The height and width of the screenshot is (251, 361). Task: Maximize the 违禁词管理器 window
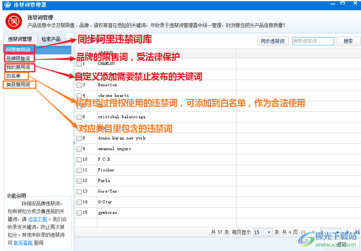point(343,3)
